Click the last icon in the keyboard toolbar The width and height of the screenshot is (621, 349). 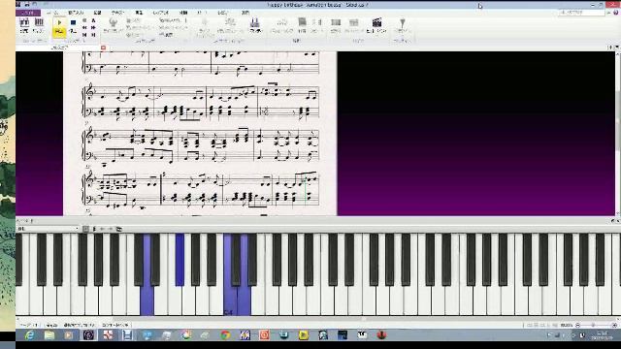pyautogui.click(x=118, y=229)
